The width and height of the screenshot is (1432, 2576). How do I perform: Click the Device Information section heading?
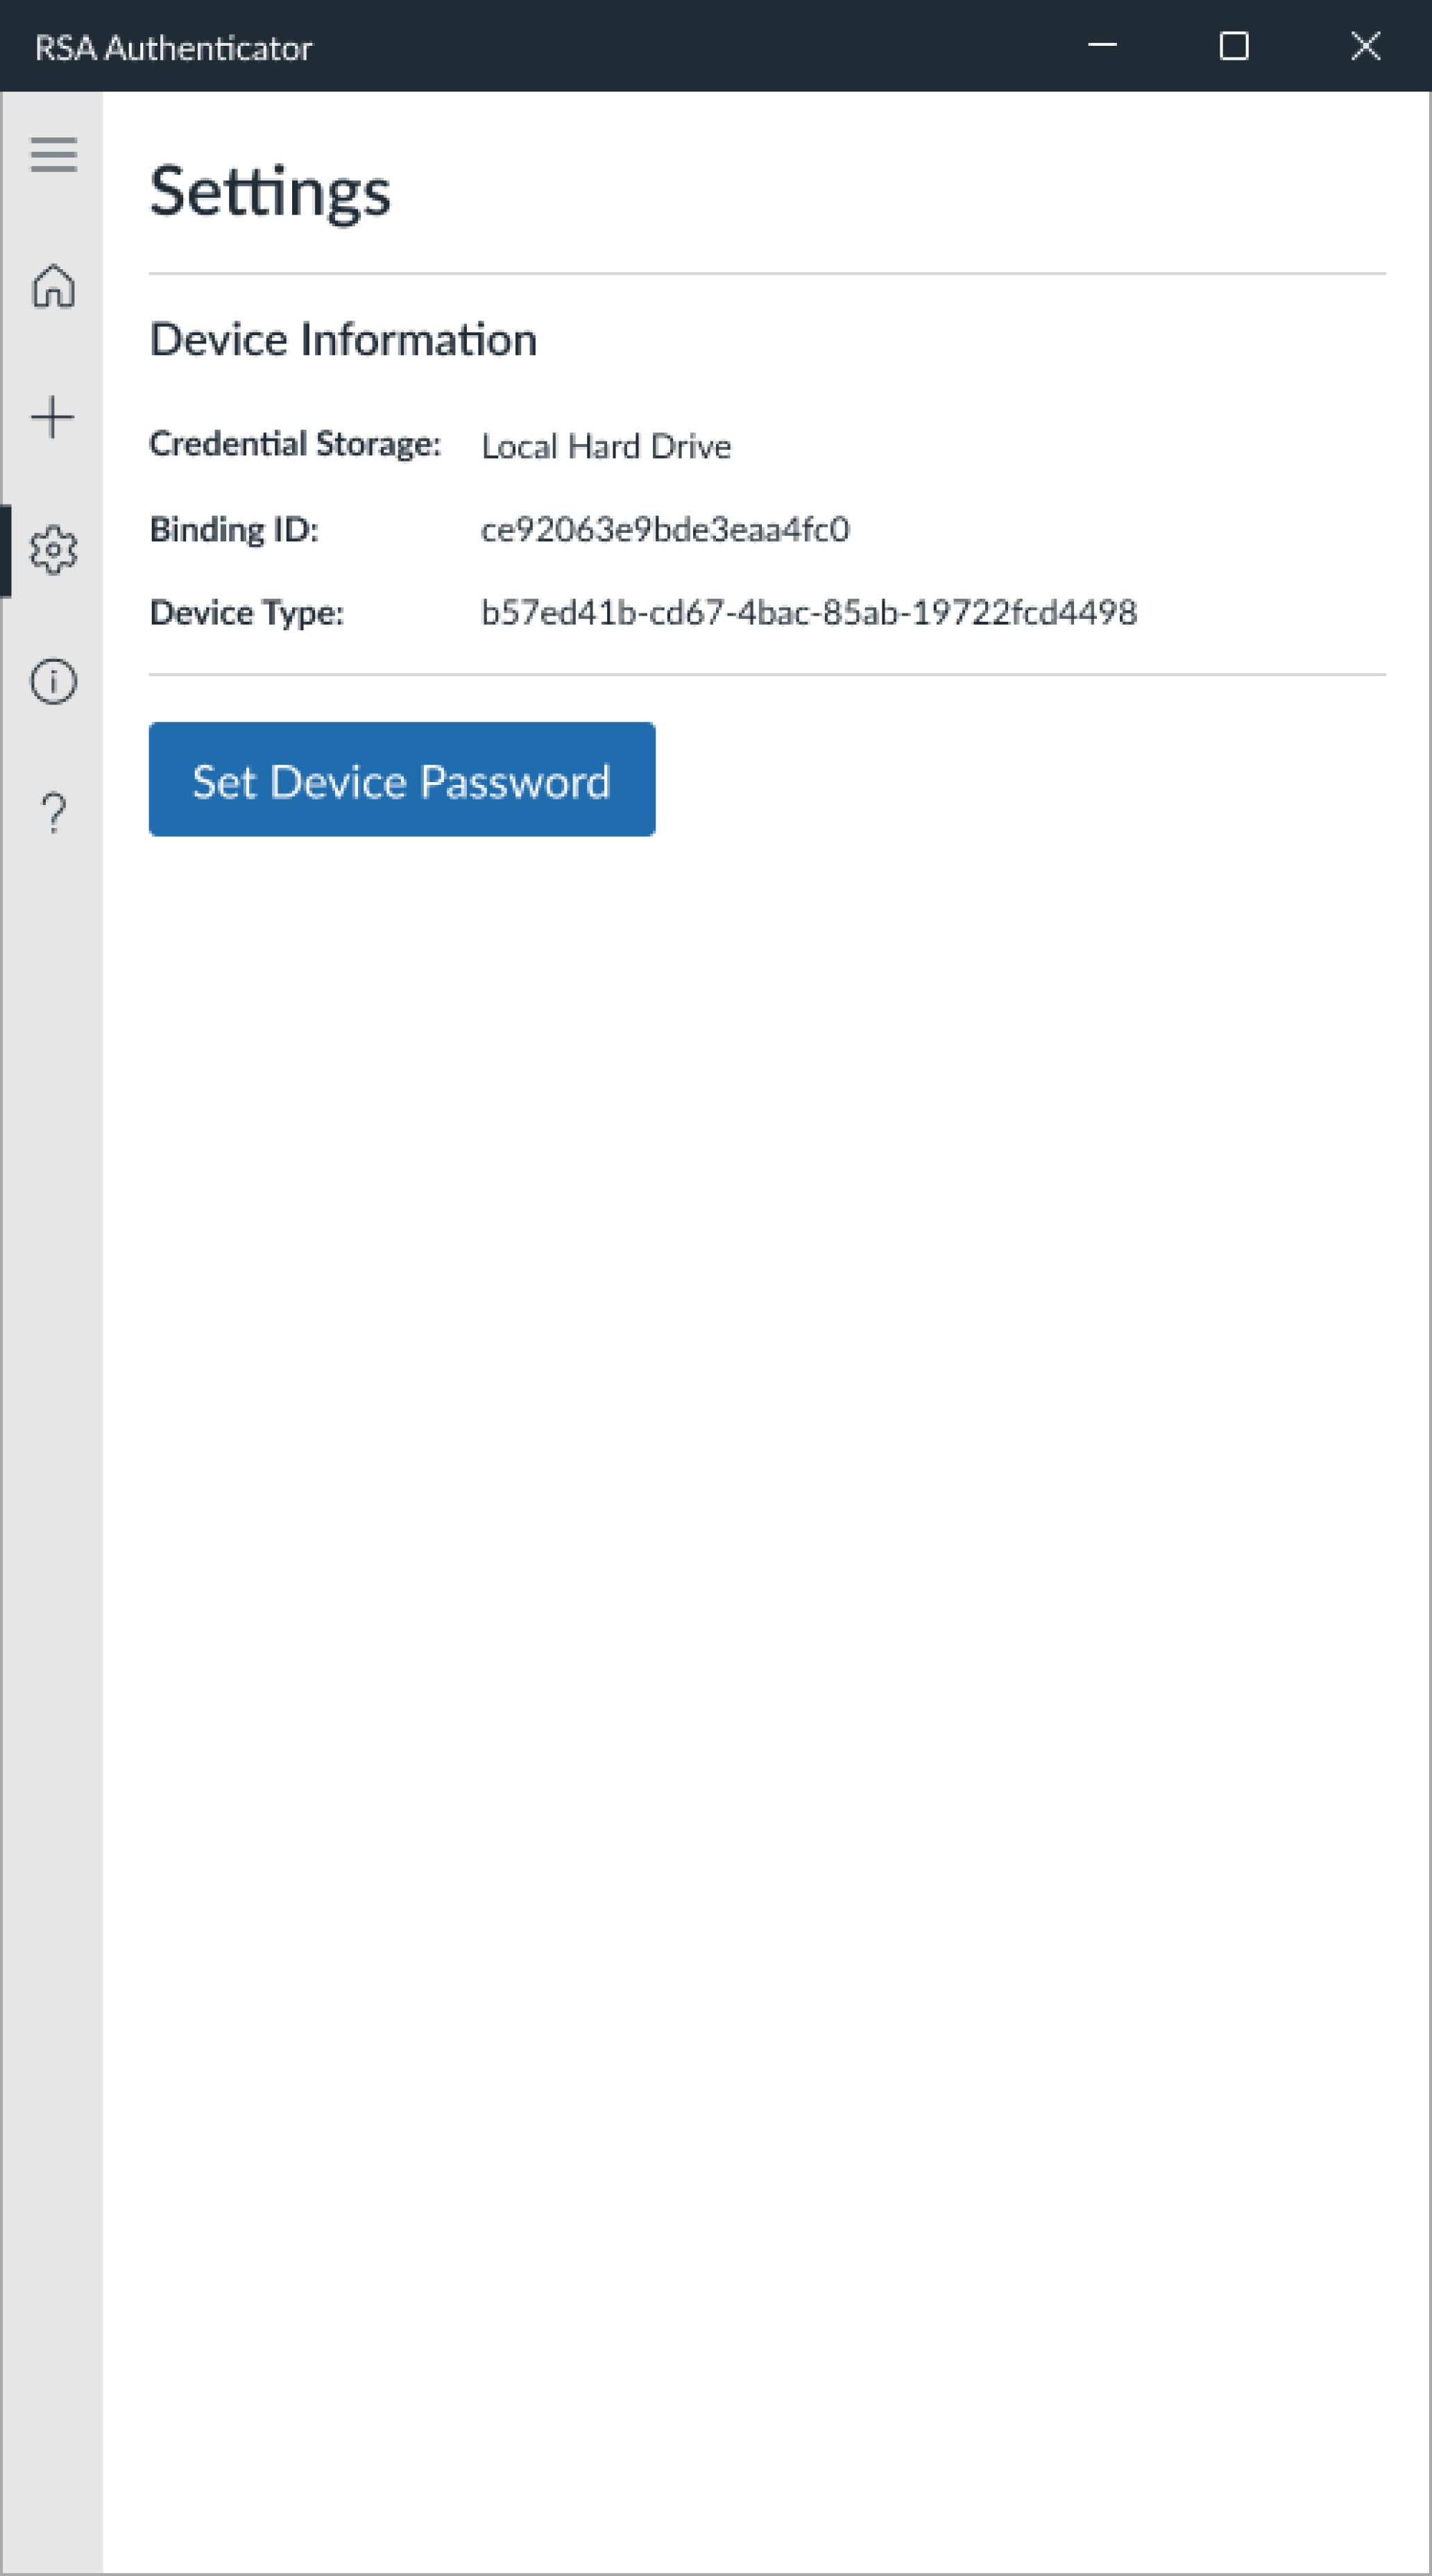click(x=343, y=340)
